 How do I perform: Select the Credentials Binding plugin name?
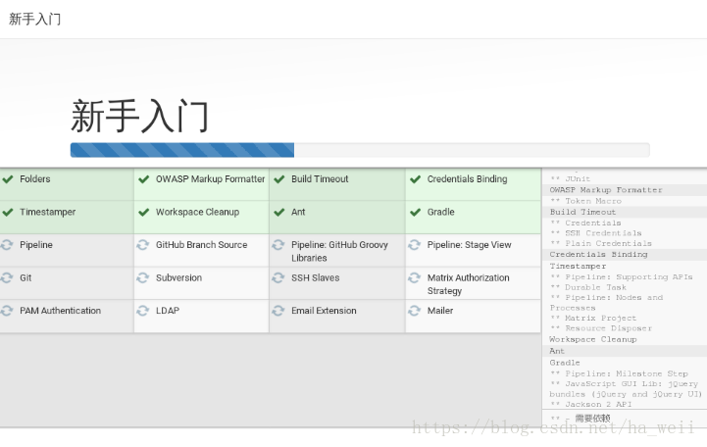[x=467, y=178]
